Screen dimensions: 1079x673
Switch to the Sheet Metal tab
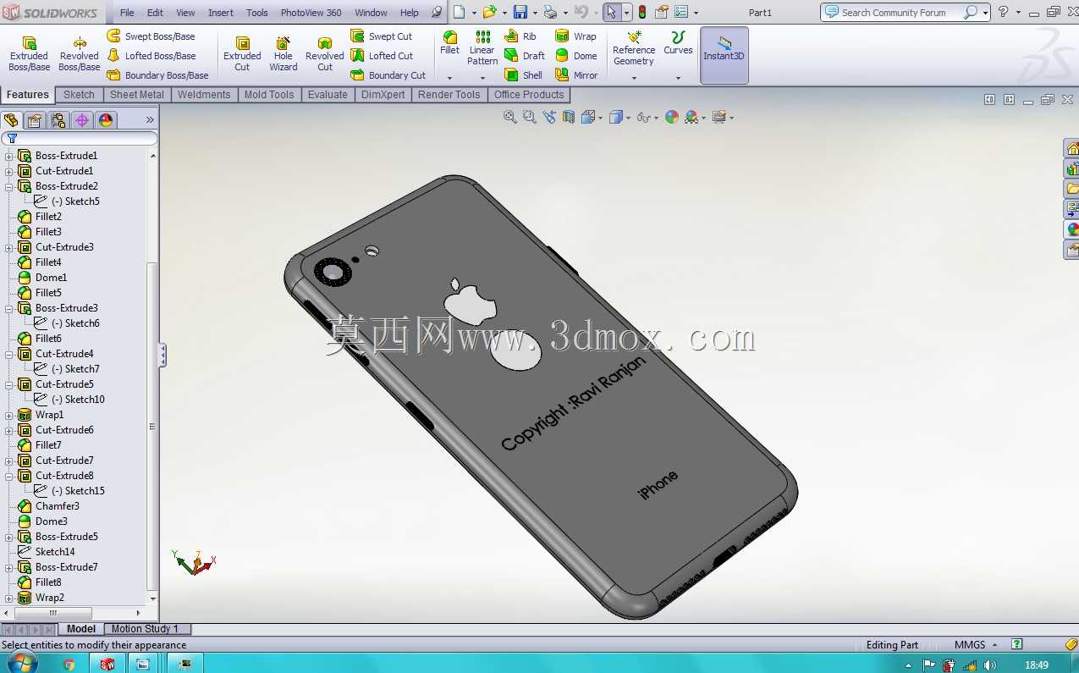[x=136, y=95]
